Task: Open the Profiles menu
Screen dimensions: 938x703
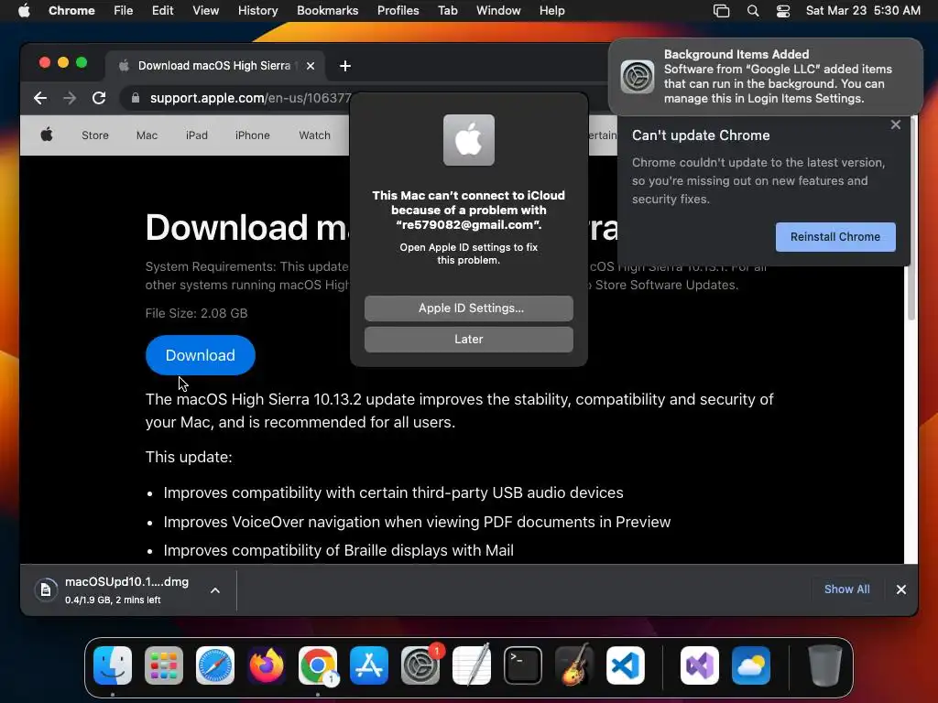Action: [x=398, y=11]
